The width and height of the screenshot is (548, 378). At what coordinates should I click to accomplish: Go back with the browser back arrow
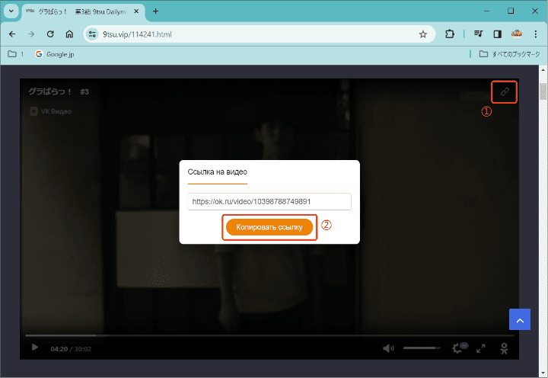pyautogui.click(x=12, y=34)
